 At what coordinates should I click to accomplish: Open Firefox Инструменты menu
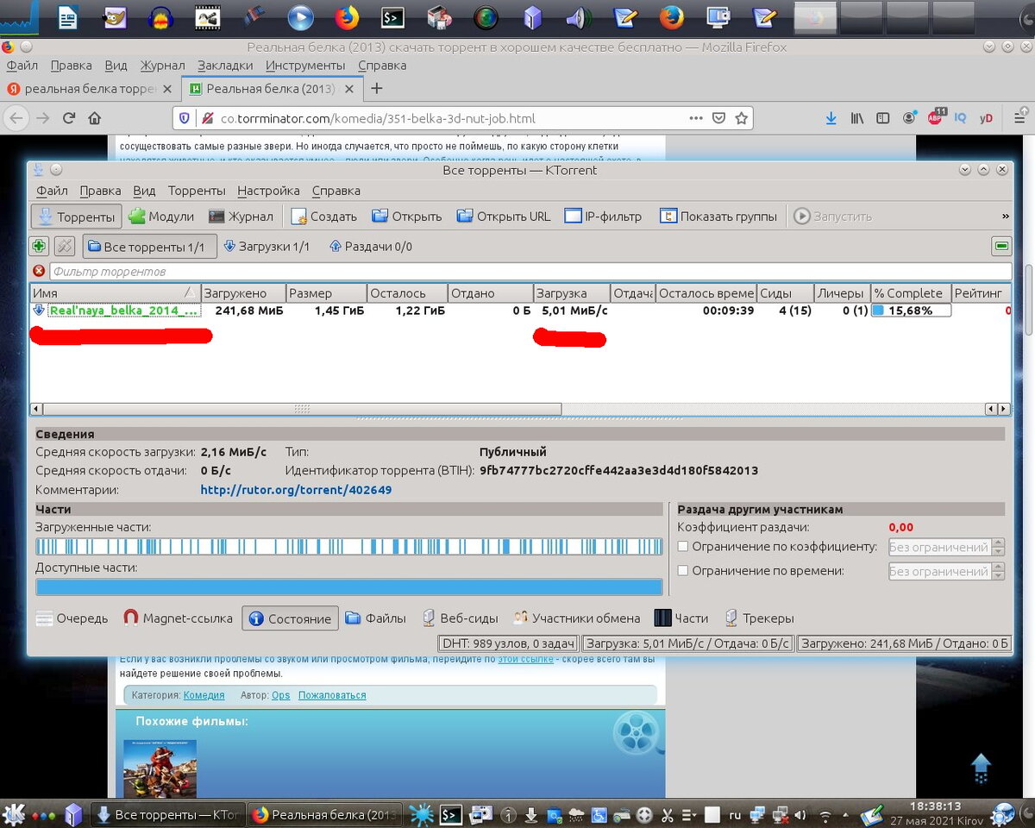pos(305,65)
